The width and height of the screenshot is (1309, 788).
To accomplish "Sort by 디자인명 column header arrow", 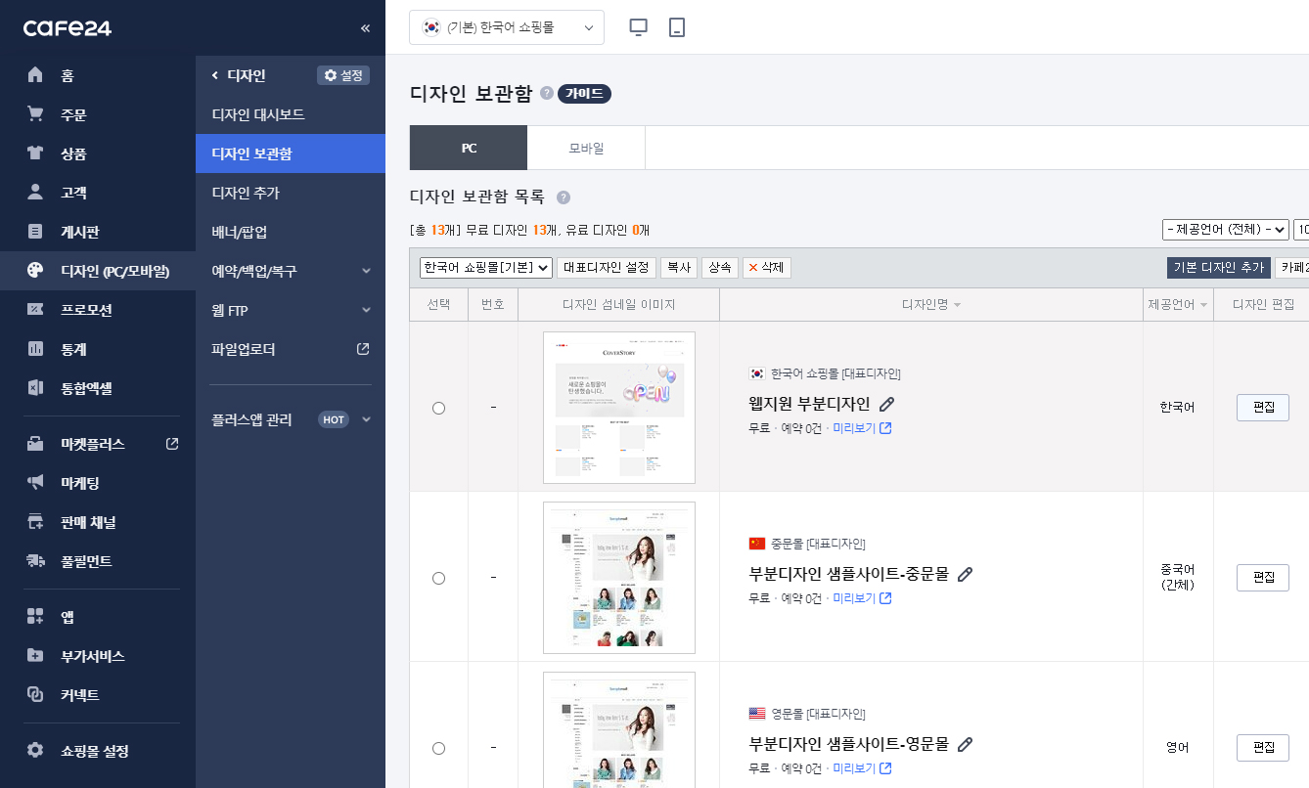I will 957,305.
